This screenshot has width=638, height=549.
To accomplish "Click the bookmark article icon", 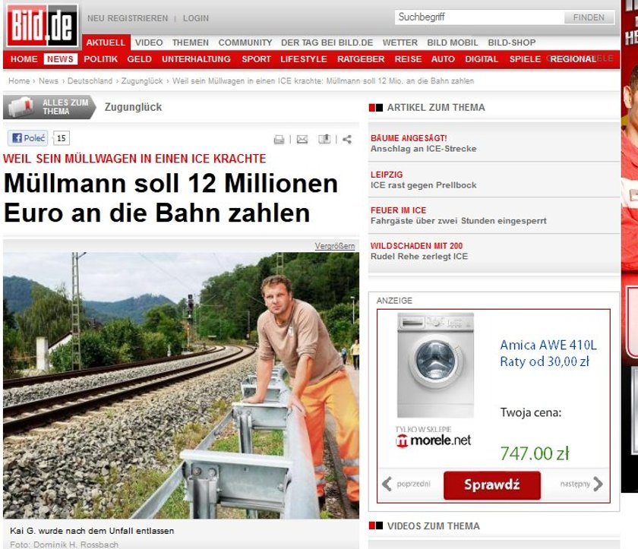I will [x=324, y=139].
